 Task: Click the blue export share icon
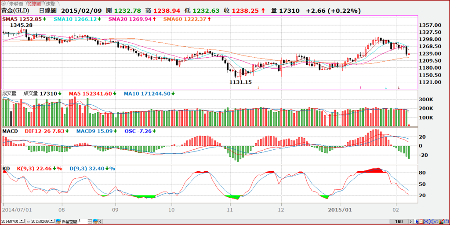446,221
